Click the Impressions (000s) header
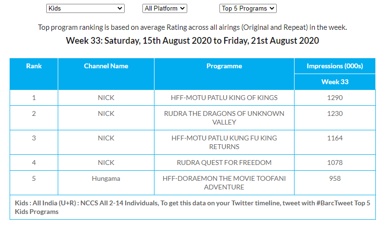This screenshot has width=385, height=226. 335,66
